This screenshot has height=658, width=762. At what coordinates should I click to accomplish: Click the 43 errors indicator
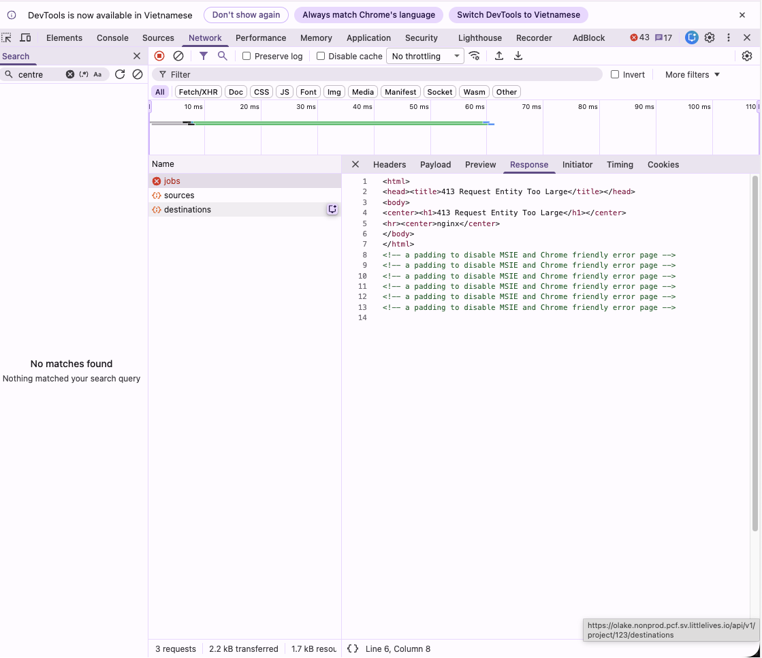(639, 37)
